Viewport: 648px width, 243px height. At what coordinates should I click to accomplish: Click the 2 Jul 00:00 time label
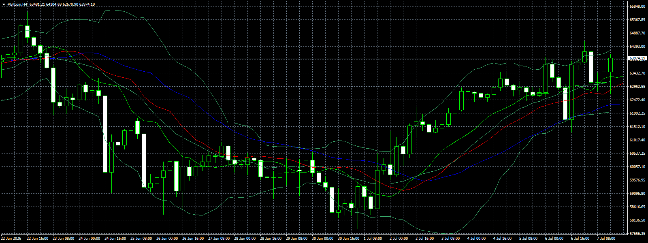coord(399,239)
